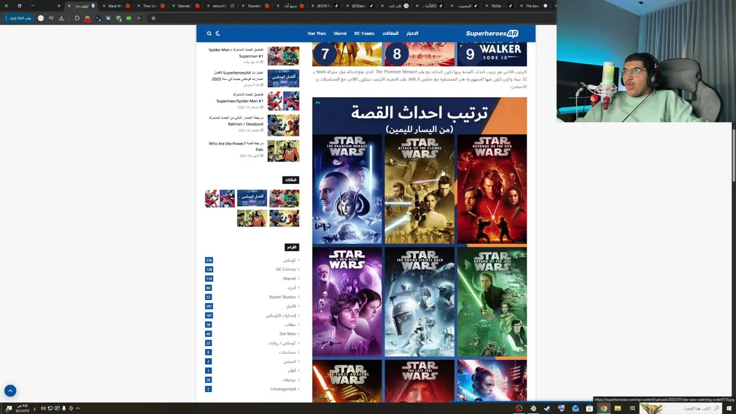736x414 pixels.
Task: Open the Batman / Deadpool review link
Action: click(236, 121)
